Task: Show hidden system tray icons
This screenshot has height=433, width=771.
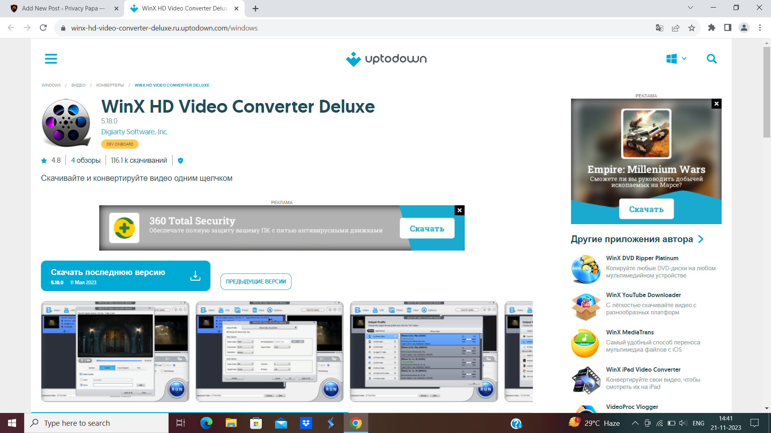Action: [635, 423]
